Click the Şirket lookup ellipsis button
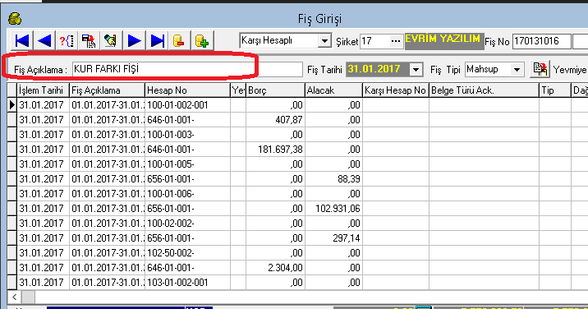588x309 pixels. tap(396, 41)
